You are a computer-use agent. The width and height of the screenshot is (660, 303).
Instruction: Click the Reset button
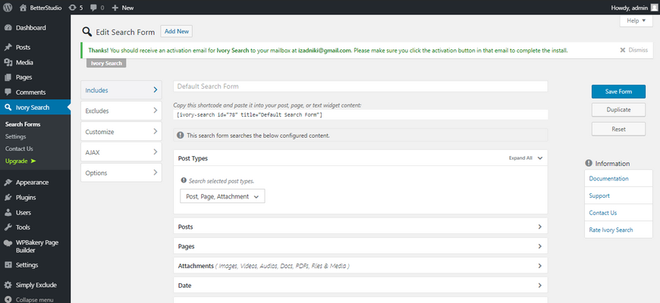click(618, 129)
